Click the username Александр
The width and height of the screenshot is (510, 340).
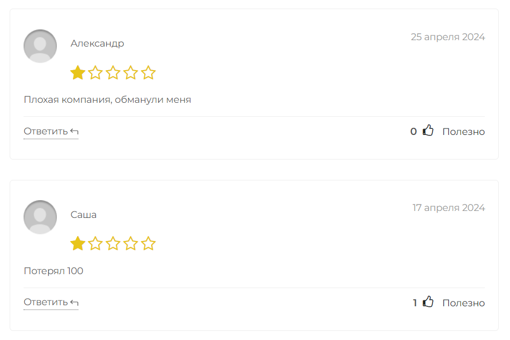pos(97,43)
